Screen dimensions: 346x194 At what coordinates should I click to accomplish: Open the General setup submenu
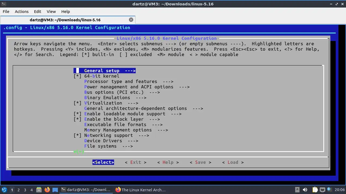coord(105,71)
